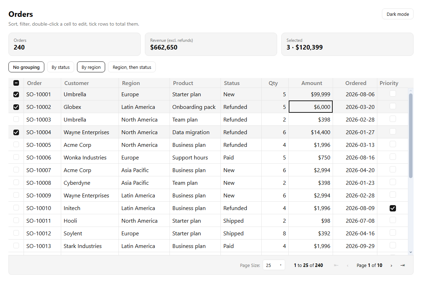Click the 2026-09-29 ordered date cell

pyautogui.click(x=355, y=246)
